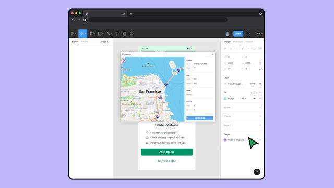Click the Align bottom icon
Viewport: 334px width, 188px height.
(x=254, y=49)
